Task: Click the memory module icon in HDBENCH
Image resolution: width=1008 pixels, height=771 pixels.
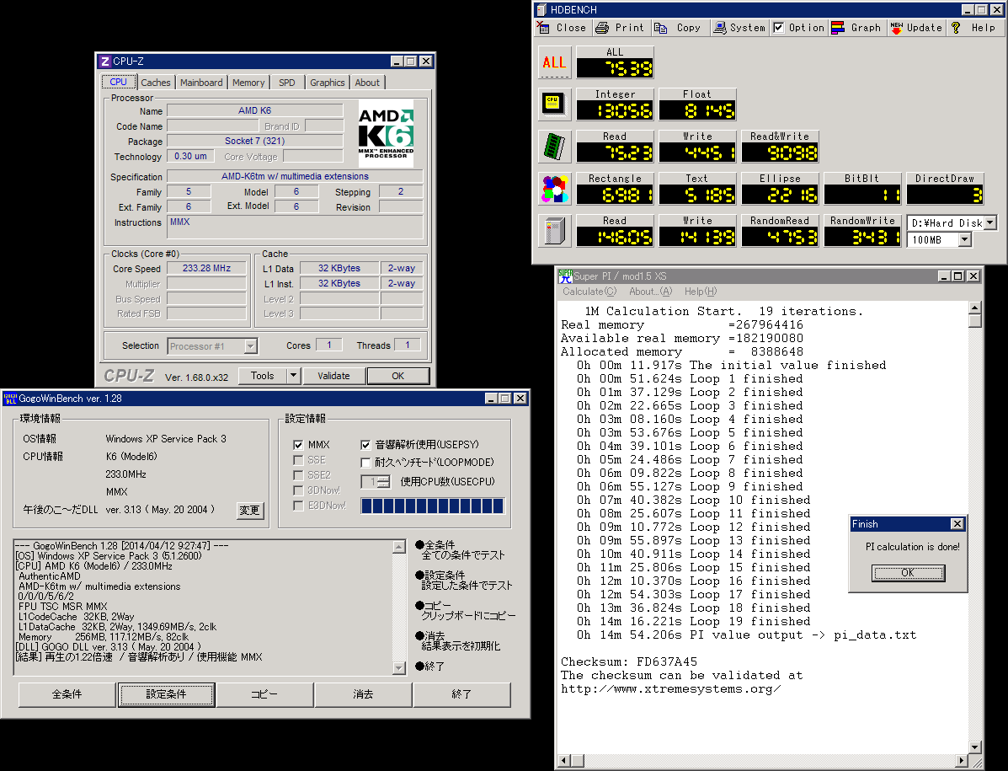Action: [554, 146]
